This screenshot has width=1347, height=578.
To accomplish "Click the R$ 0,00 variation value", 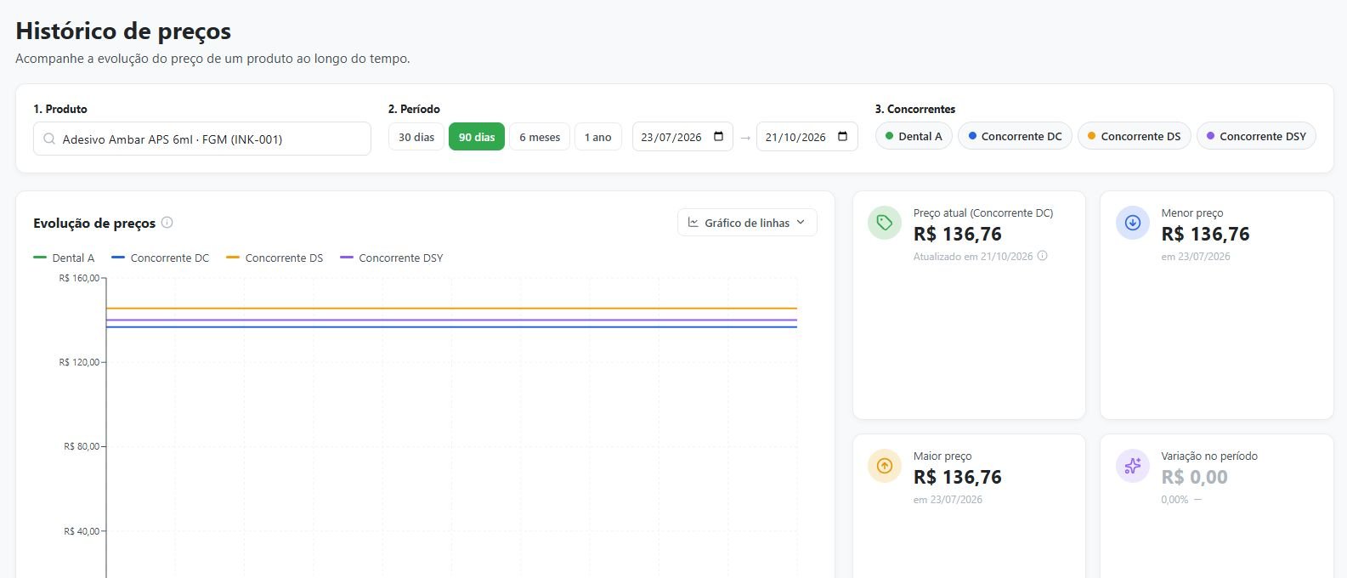I will tap(1194, 477).
